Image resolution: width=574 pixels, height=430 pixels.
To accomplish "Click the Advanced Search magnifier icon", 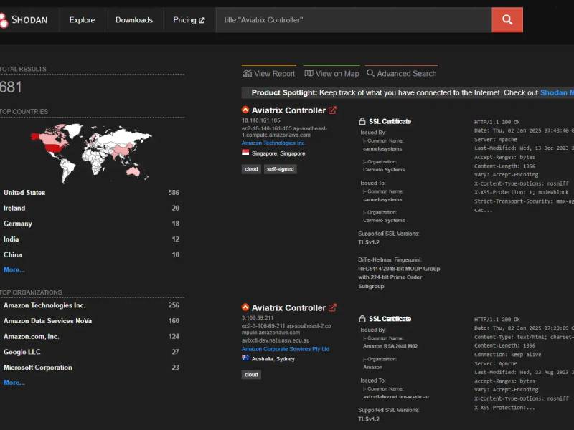I will point(370,73).
